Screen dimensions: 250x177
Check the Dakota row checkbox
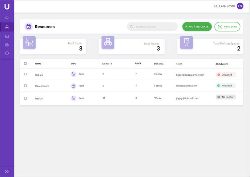[25, 74]
